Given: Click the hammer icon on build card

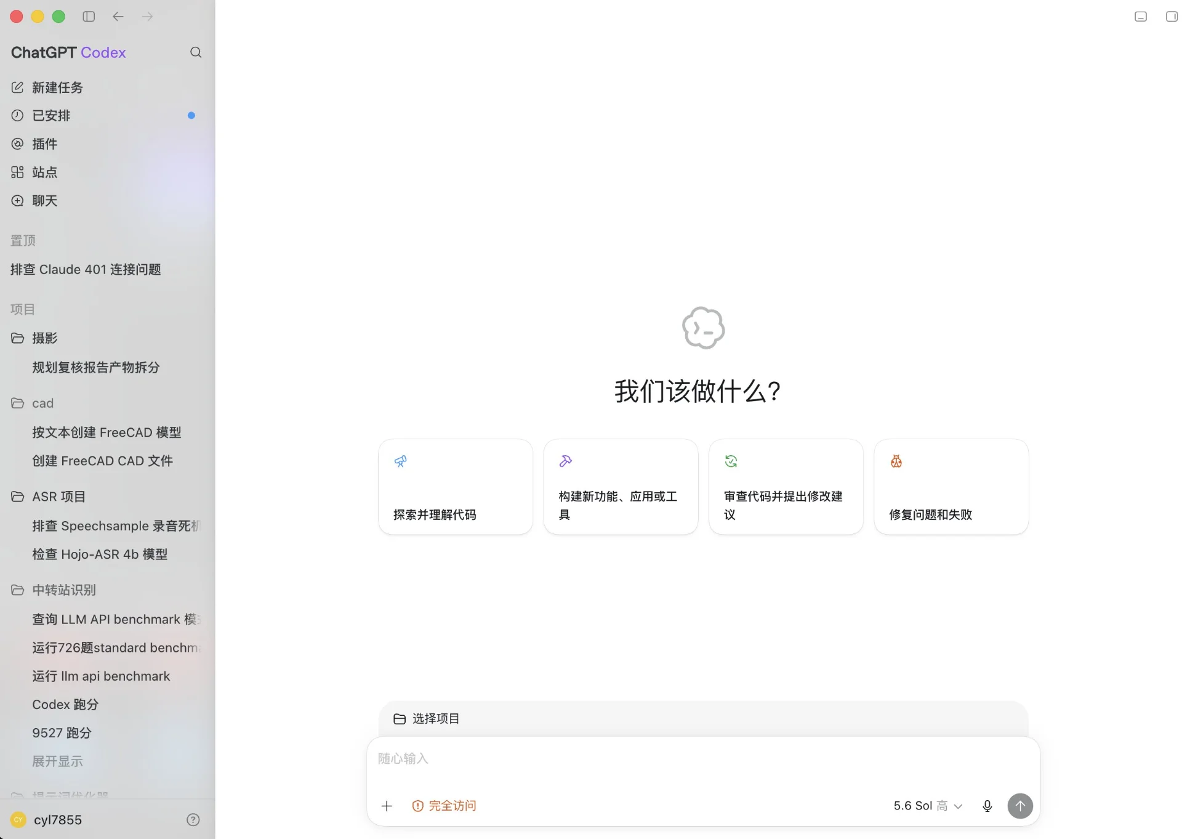Looking at the screenshot, I should [566, 461].
